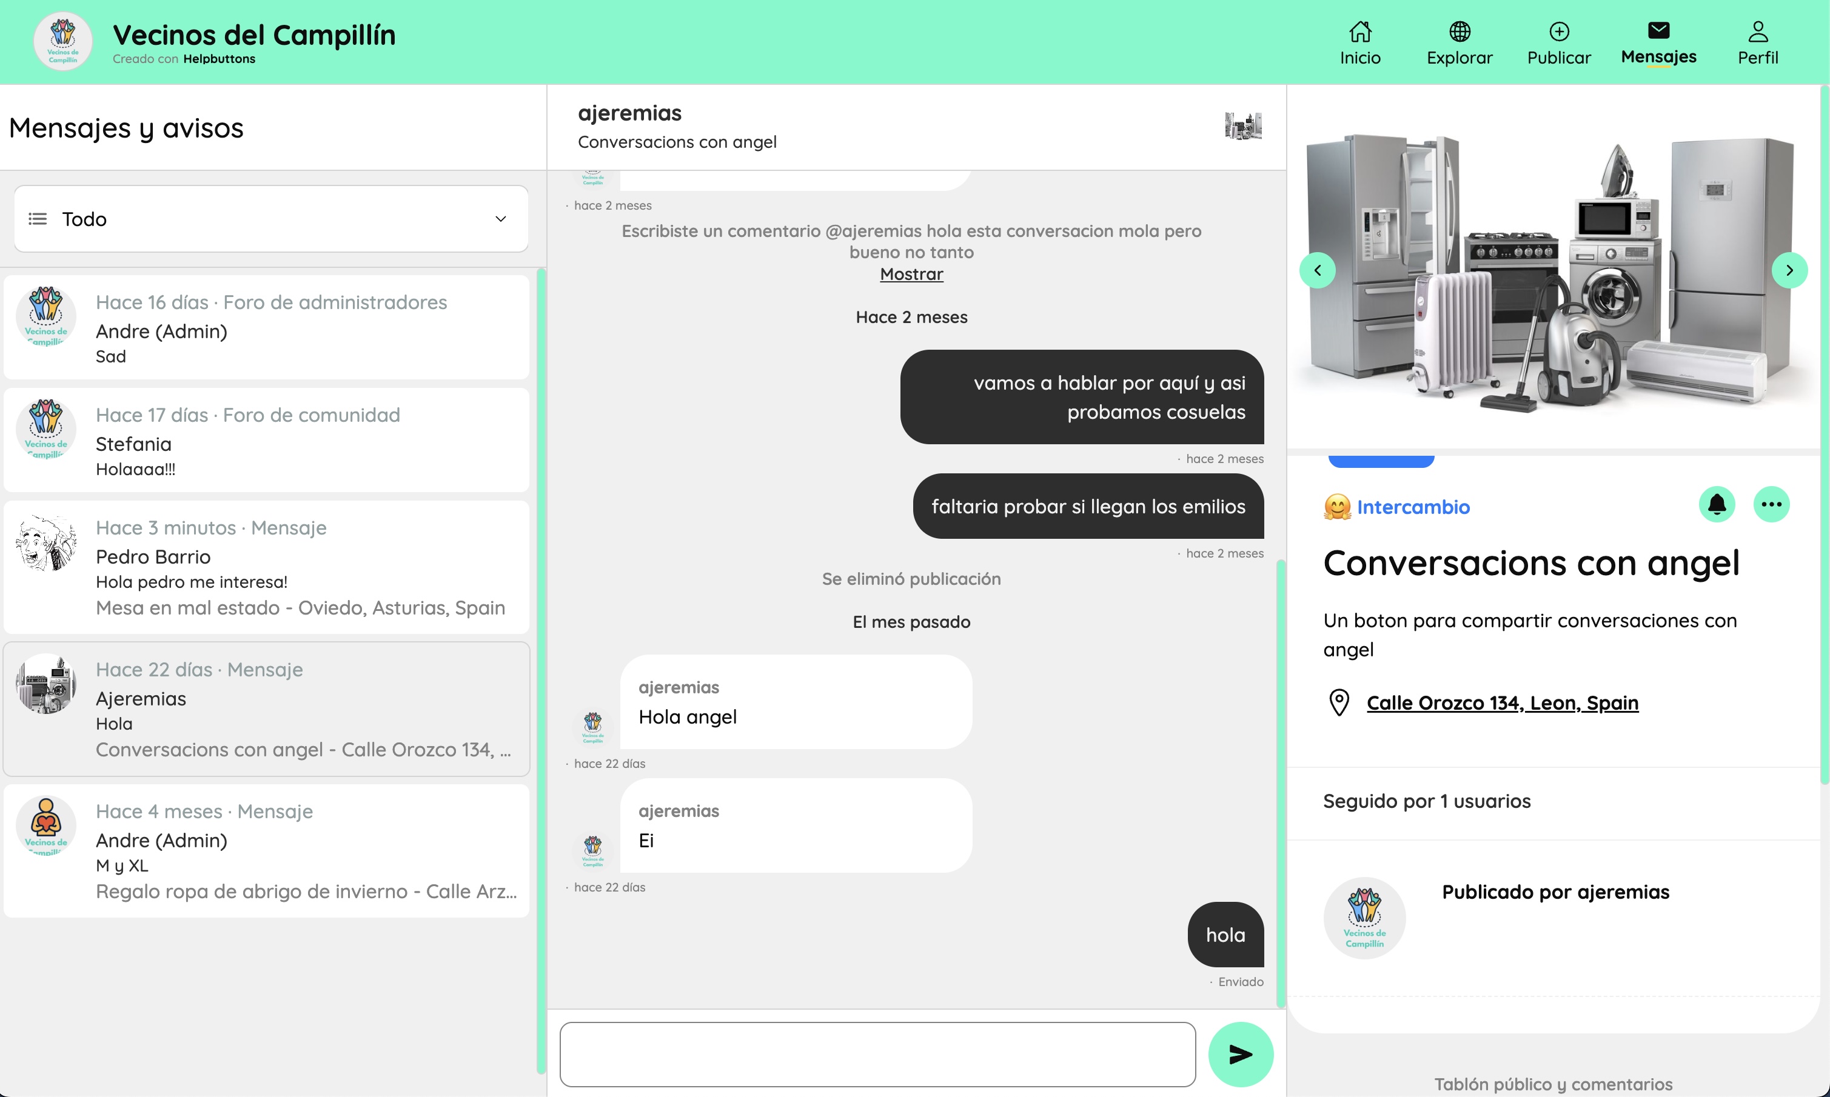Click the dropdown chevron arrow

tap(501, 219)
